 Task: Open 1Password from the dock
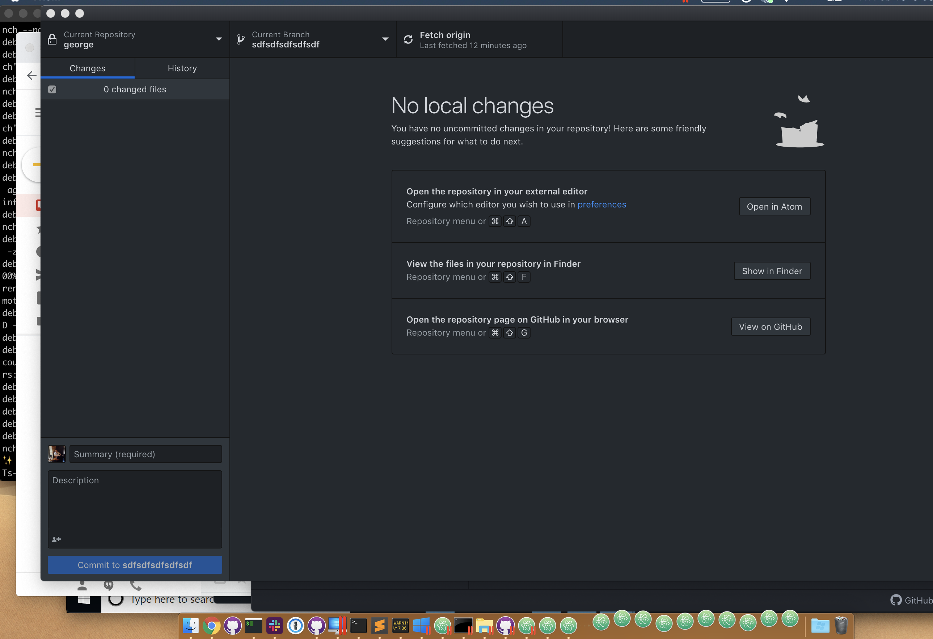295,625
